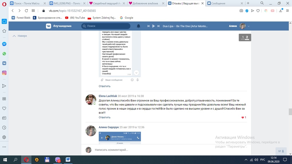Click VK notifications bell icon
Viewport: 292px width, 164px height.
[139, 26]
